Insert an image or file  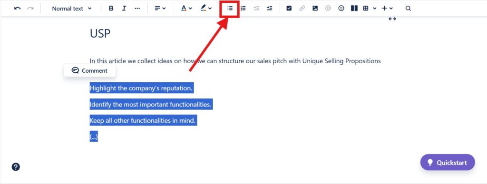[x=315, y=9]
